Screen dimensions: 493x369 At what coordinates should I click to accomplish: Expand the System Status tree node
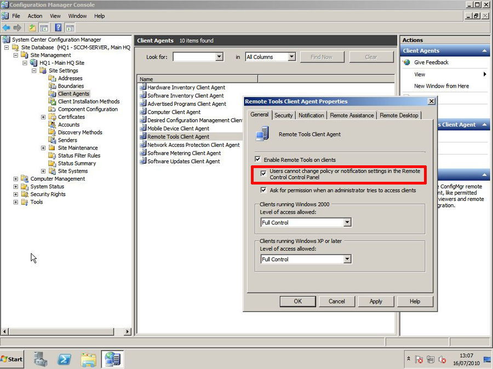[16, 186]
